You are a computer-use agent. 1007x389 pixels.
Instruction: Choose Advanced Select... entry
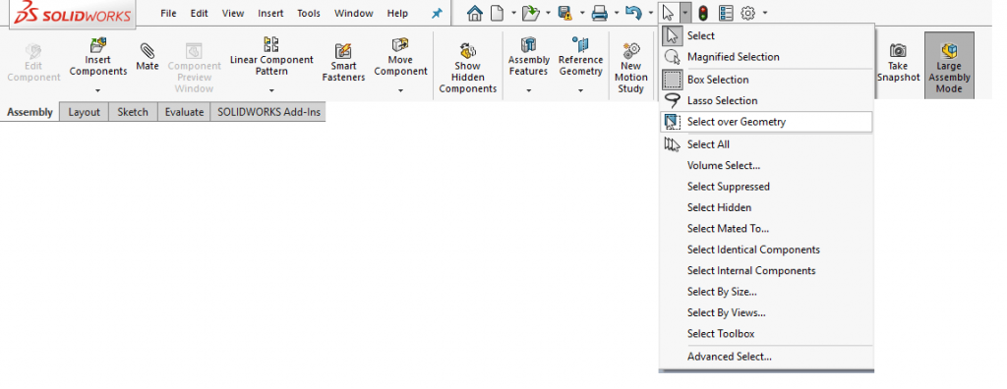click(x=767, y=357)
